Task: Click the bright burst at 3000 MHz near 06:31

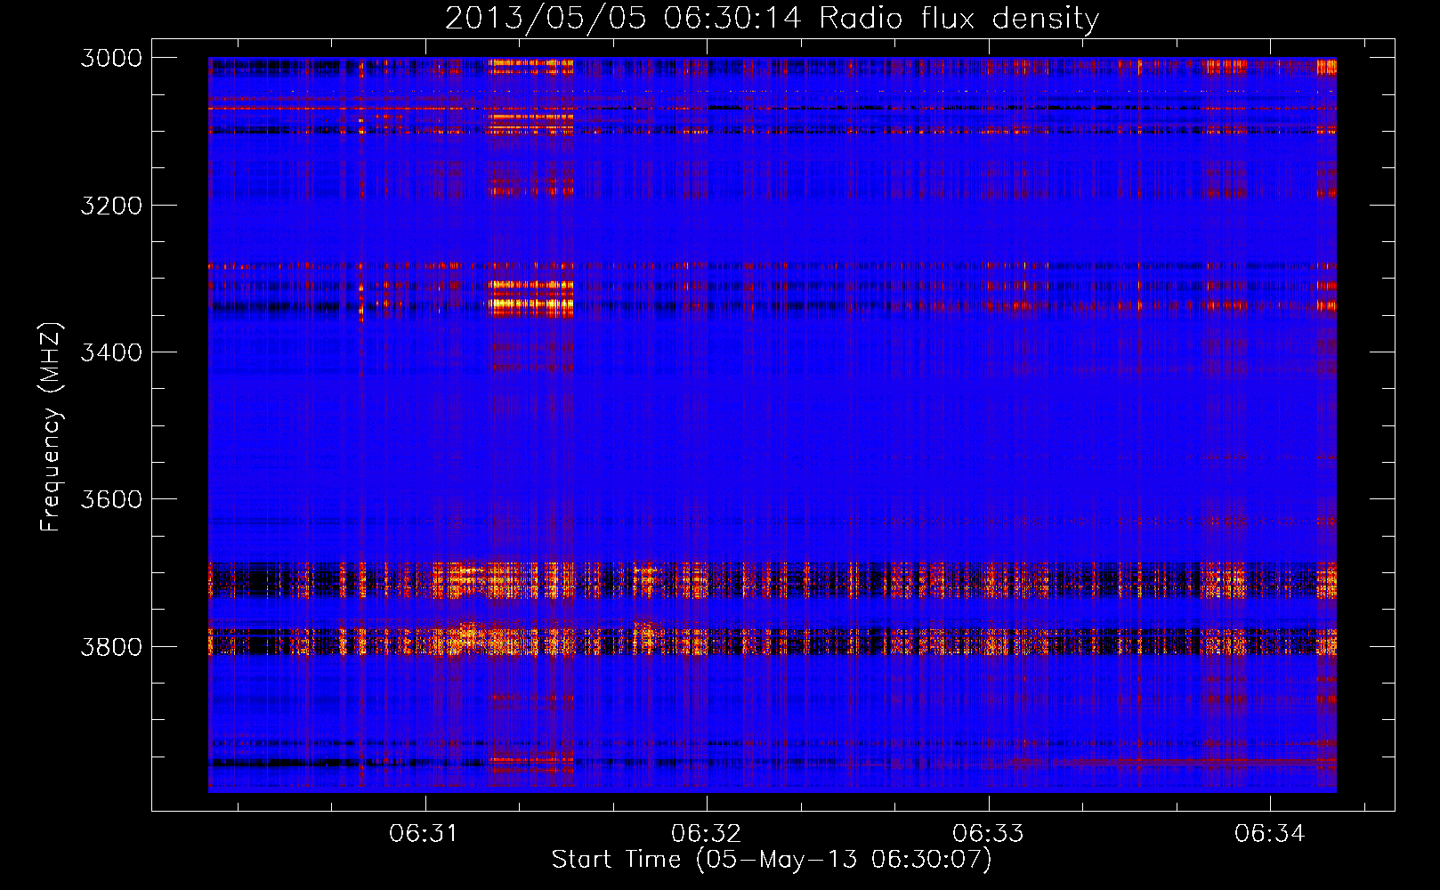Action: [x=531, y=66]
